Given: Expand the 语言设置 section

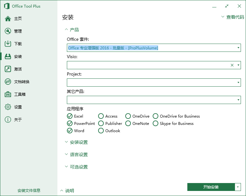Looking at the screenshot, I should 79,155.
